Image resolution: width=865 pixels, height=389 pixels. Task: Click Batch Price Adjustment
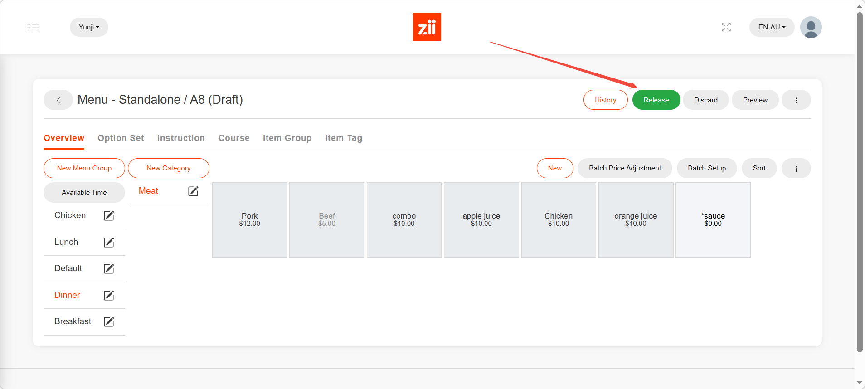coord(625,168)
